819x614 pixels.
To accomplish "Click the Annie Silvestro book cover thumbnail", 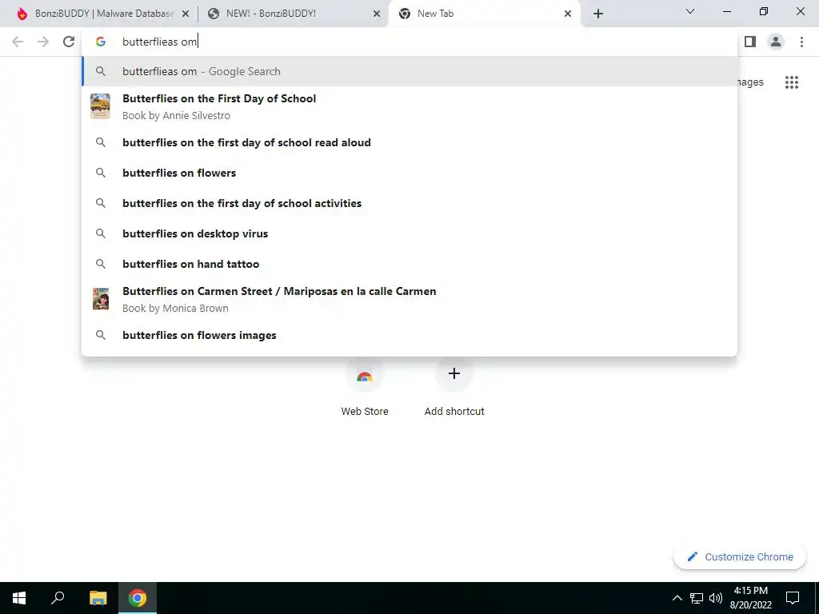I will point(100,106).
